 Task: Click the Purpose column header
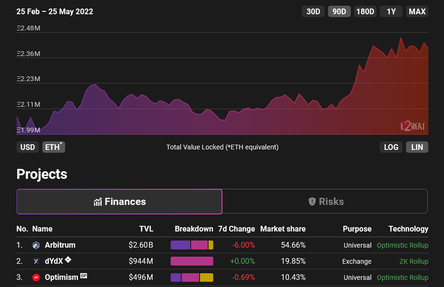pyautogui.click(x=357, y=229)
